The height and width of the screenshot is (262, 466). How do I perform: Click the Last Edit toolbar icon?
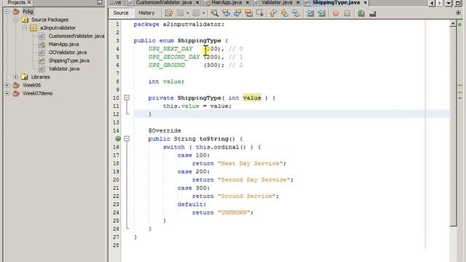click(x=168, y=13)
